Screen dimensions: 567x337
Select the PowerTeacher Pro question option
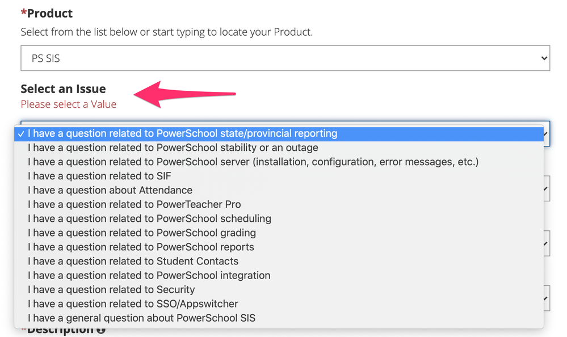(134, 205)
